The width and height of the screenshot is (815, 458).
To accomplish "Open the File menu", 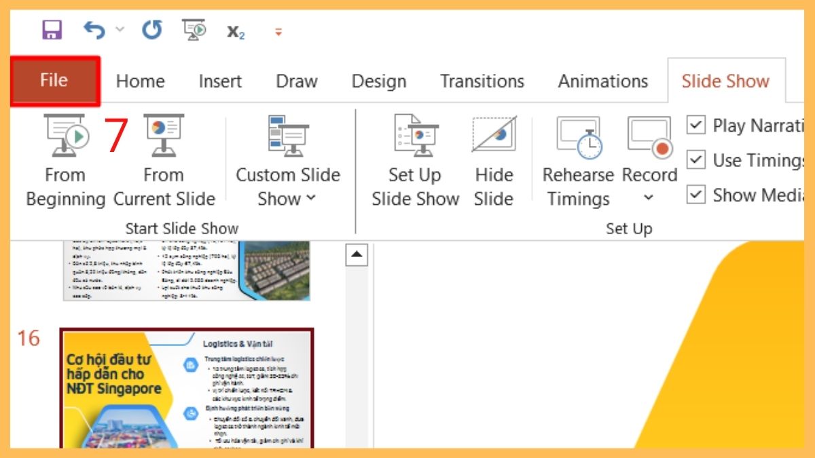I will click(54, 79).
